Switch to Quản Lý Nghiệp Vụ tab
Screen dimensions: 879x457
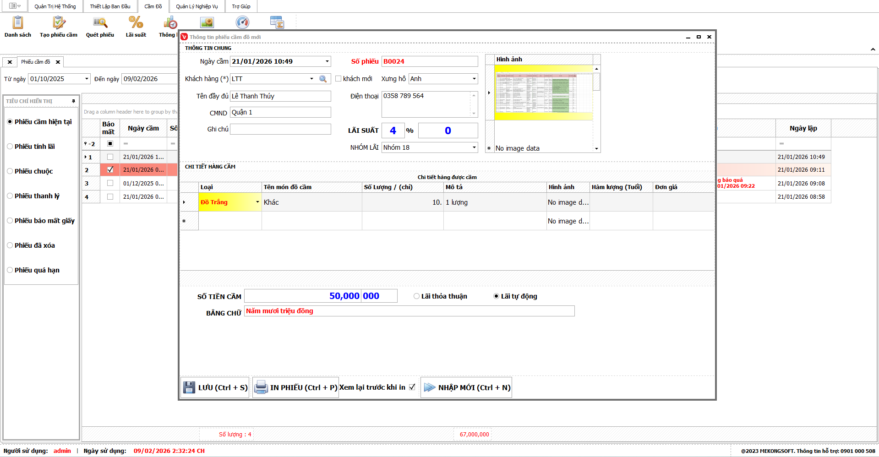pyautogui.click(x=197, y=6)
